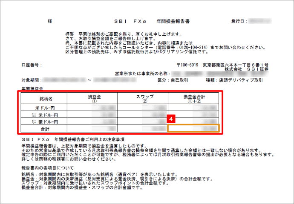
Task: Click the '損益金合計 ①+②' column header
Action: (193, 99)
